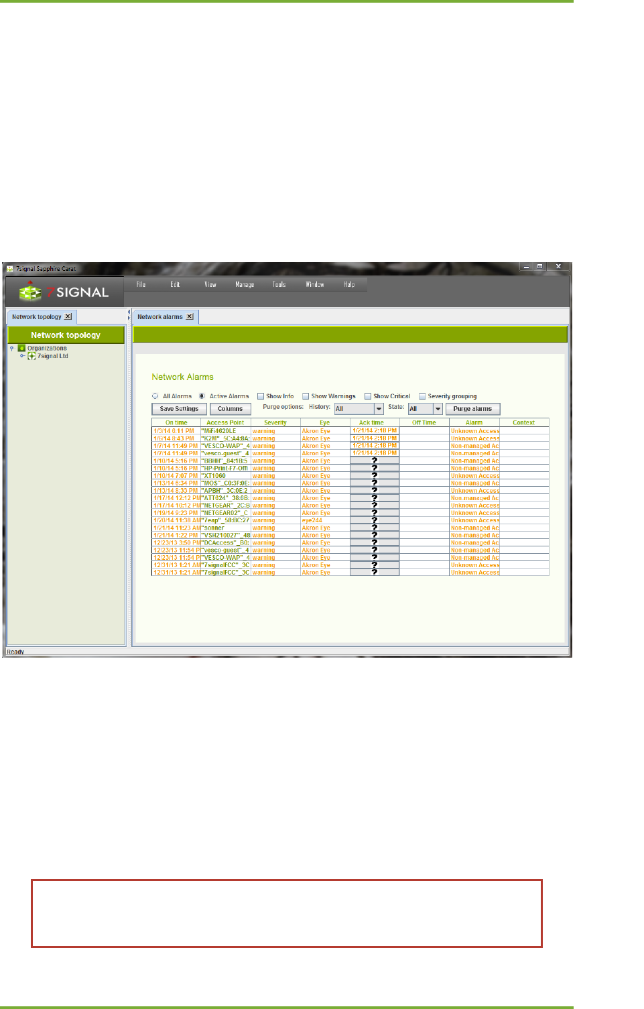This screenshot has height=1009, width=644.
Task: Toggle the Severity grouping checkbox
Action: click(422, 396)
